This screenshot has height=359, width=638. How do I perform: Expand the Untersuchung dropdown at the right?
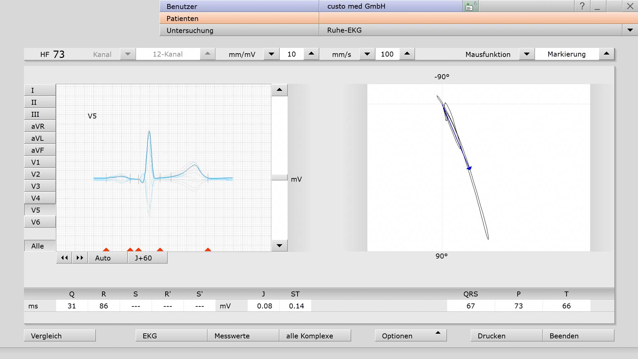(630, 30)
